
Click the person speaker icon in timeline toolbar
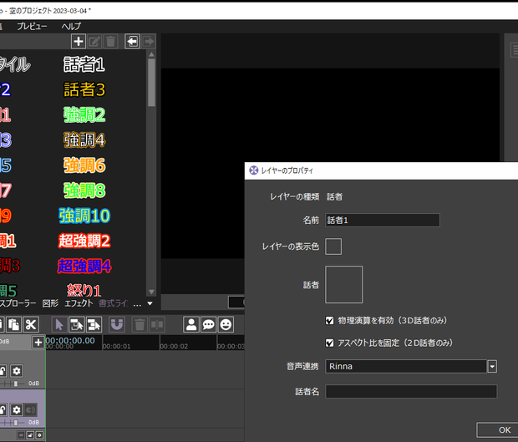pyautogui.click(x=191, y=325)
